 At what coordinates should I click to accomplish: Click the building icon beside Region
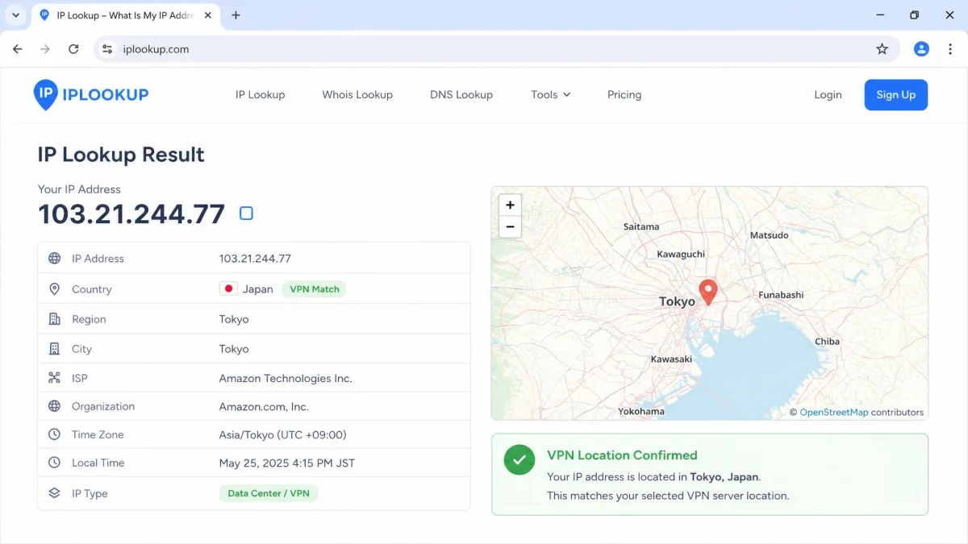point(54,319)
